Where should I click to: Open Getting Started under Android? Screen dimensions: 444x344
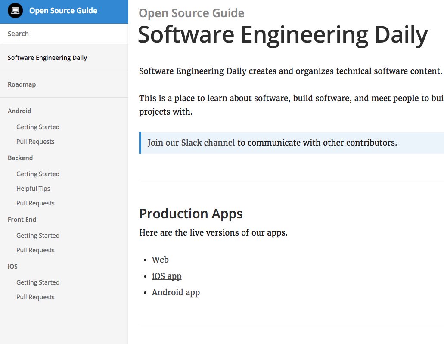pos(38,127)
